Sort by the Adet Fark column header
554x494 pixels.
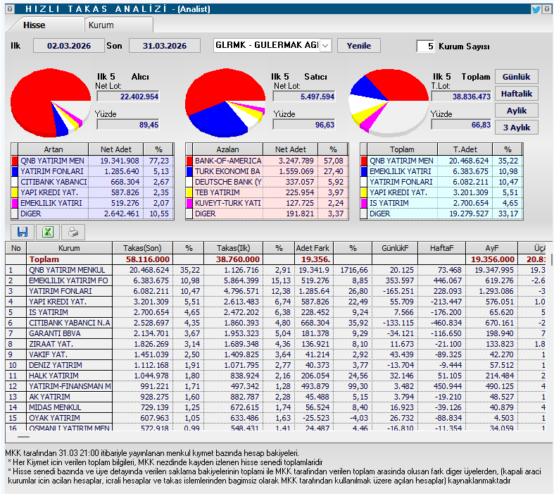coord(314,248)
